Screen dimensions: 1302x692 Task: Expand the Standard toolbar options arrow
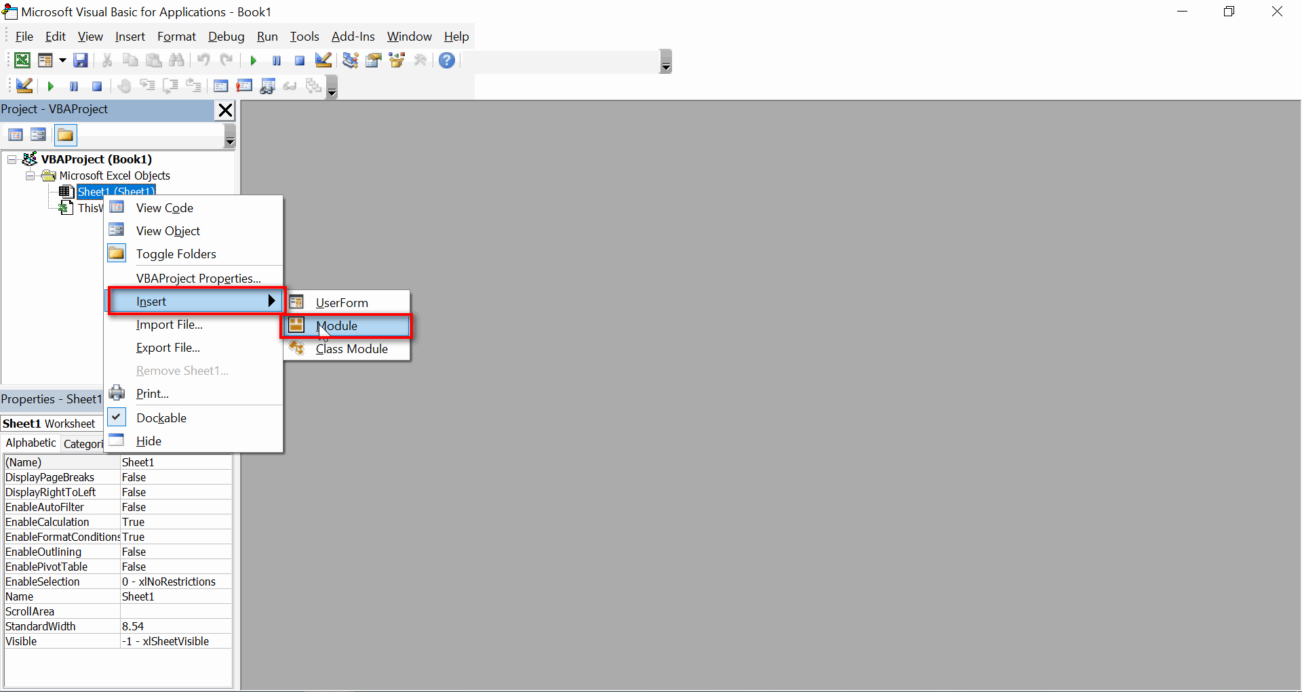coord(666,62)
